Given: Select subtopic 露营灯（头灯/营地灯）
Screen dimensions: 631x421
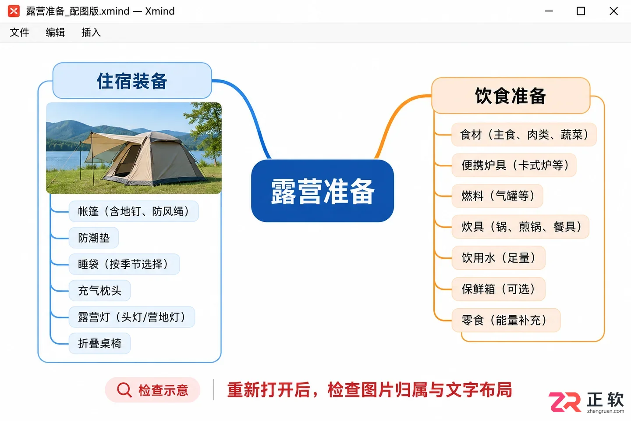Looking at the screenshot, I should click(132, 317).
